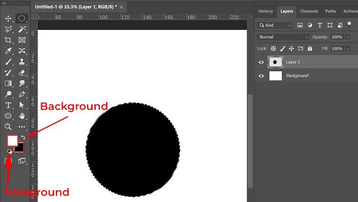358x202 pixels.
Task: Select the Elliptical Marquee tool
Action: click(22, 18)
